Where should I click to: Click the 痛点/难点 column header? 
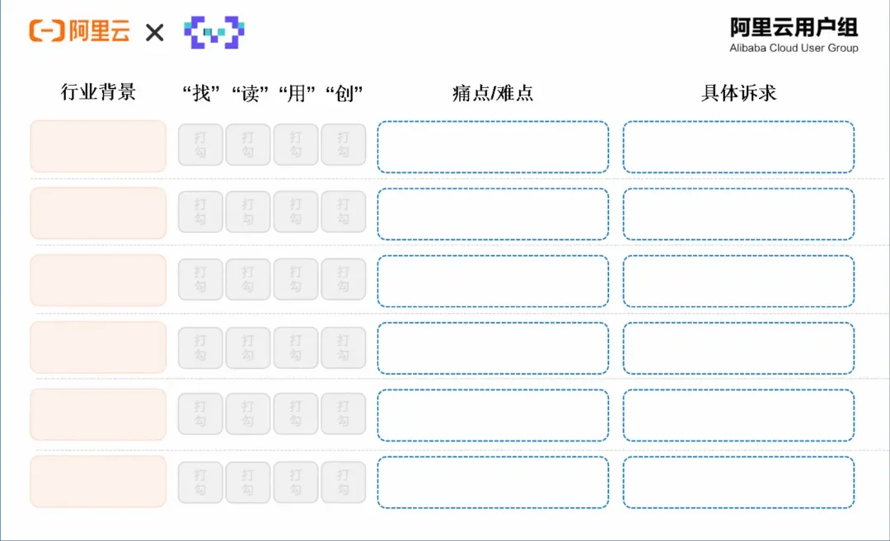(493, 93)
